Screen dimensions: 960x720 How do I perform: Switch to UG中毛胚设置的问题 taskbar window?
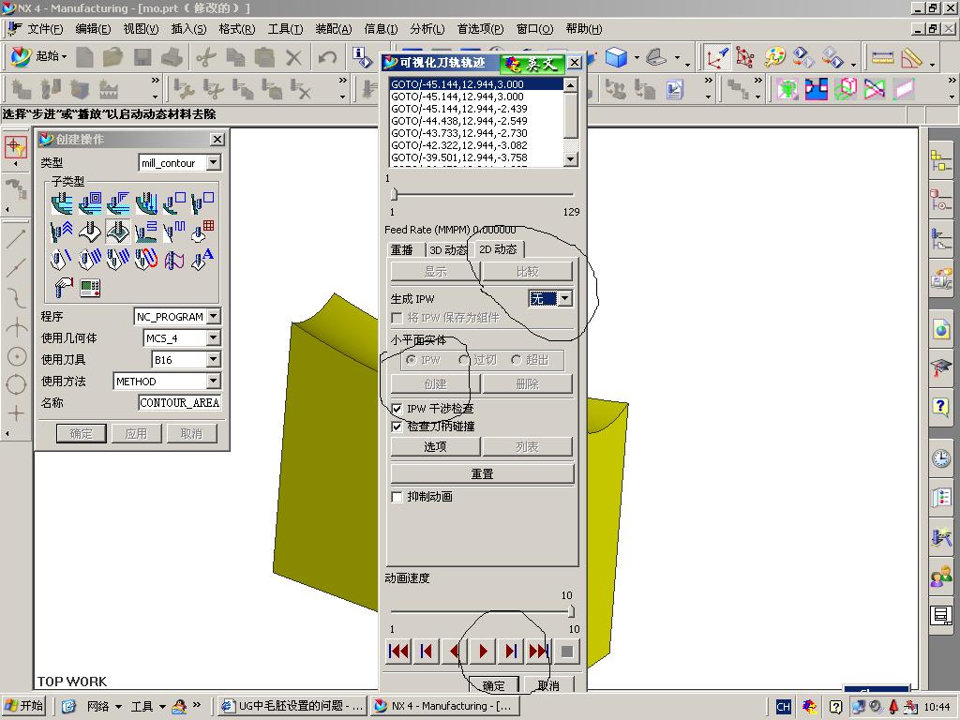pos(292,706)
